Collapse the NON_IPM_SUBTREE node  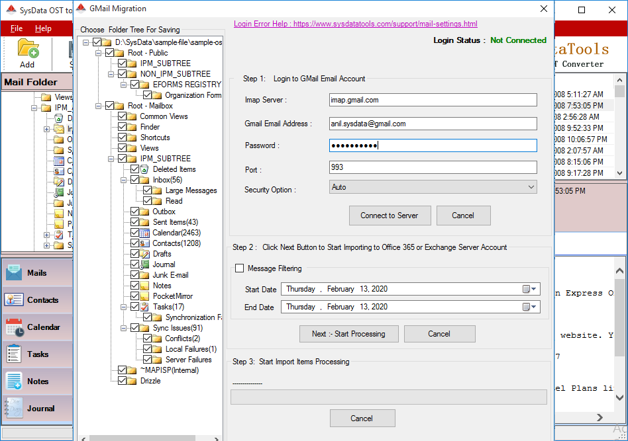[x=111, y=74]
